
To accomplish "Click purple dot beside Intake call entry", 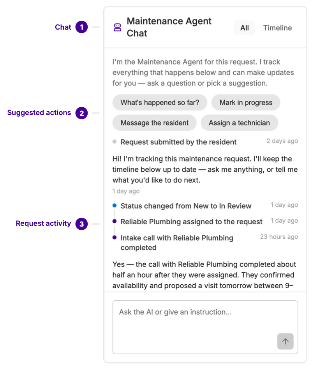I will pyautogui.click(x=115, y=237).
